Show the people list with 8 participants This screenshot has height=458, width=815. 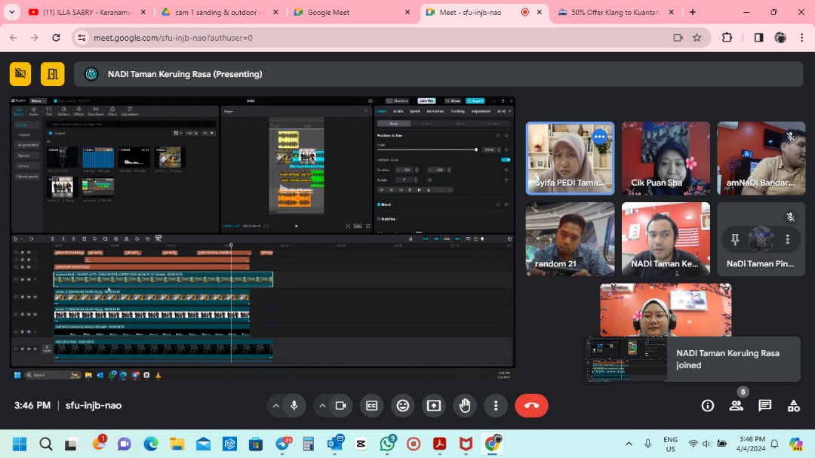[x=737, y=405]
